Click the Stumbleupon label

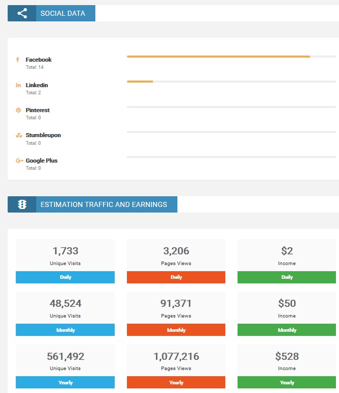tap(43, 136)
